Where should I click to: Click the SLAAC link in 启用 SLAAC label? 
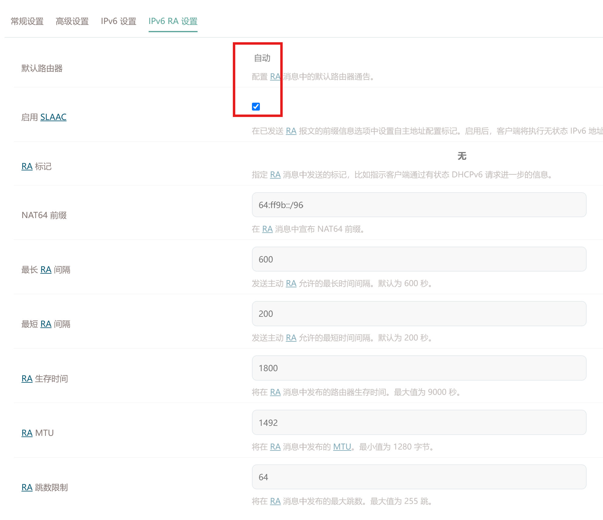click(53, 117)
